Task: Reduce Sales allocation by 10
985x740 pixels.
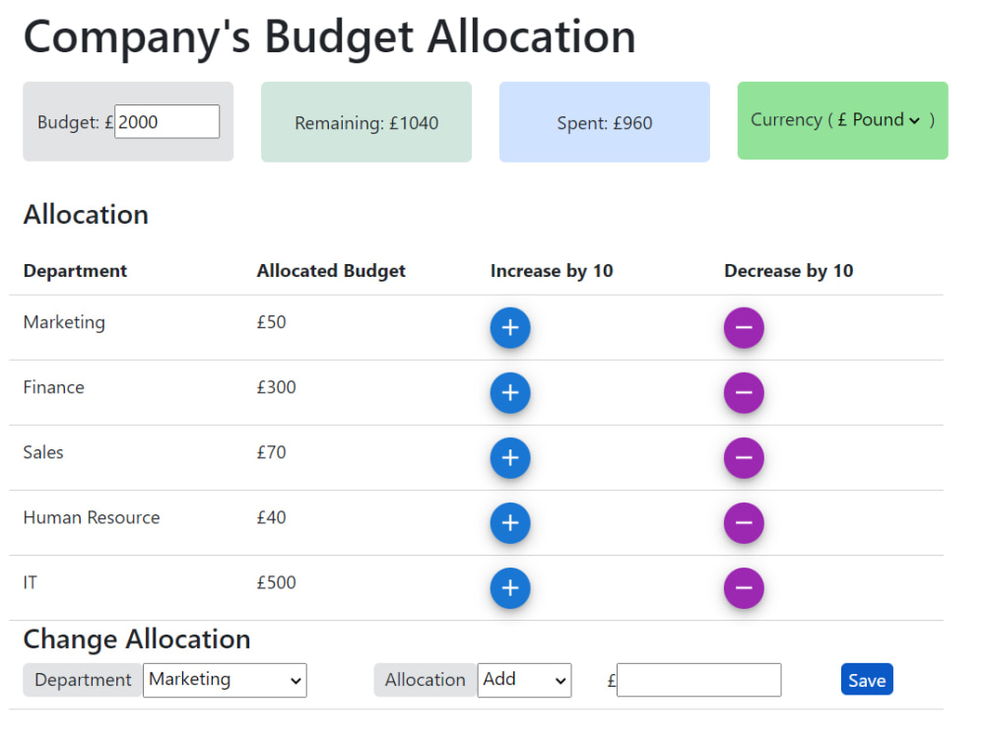Action: [x=744, y=458]
